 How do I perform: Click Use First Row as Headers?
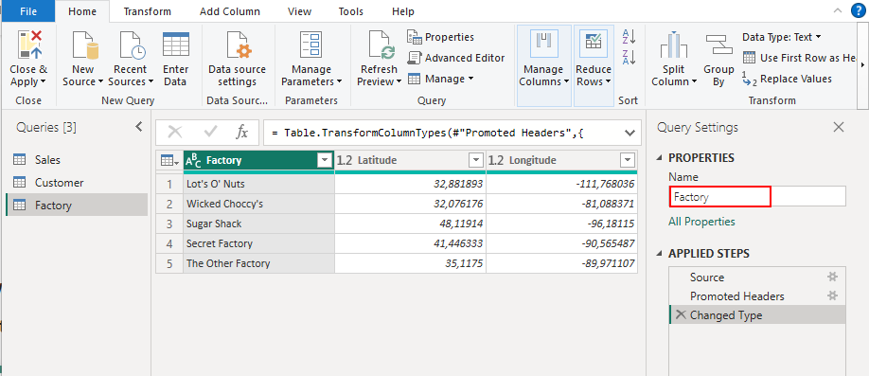tap(800, 58)
